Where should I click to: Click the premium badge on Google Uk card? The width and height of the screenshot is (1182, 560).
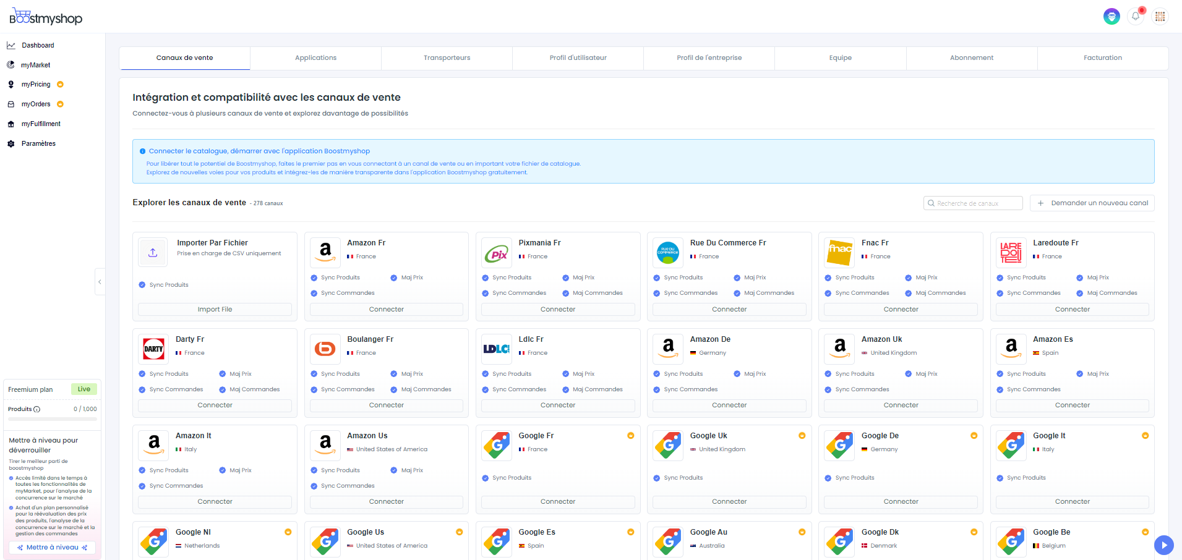point(802,436)
